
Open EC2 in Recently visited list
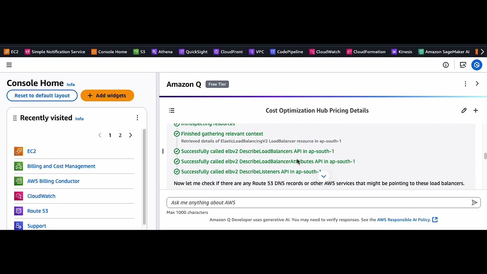click(32, 151)
